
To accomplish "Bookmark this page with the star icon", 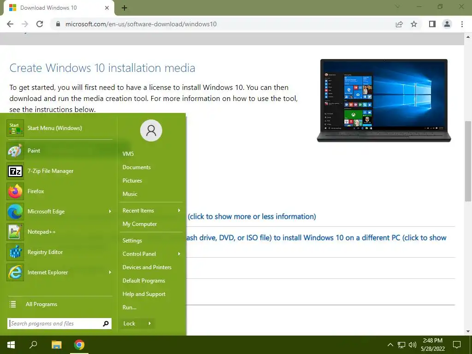I will tap(414, 24).
